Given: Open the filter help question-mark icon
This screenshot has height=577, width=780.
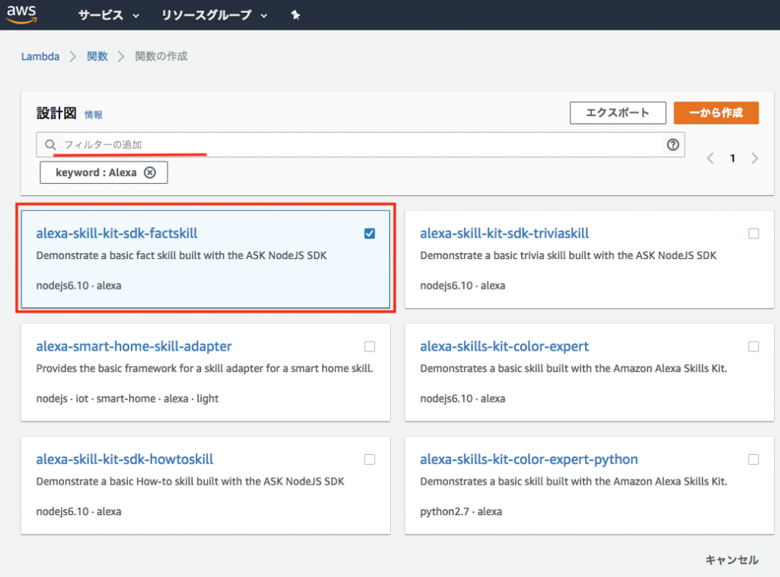Looking at the screenshot, I should point(673,145).
